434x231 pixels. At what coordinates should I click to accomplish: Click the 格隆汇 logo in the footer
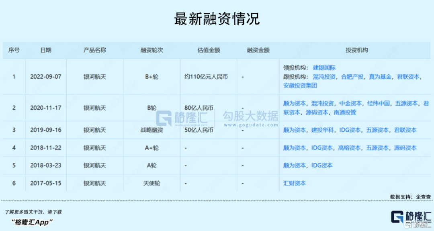pos(411,217)
